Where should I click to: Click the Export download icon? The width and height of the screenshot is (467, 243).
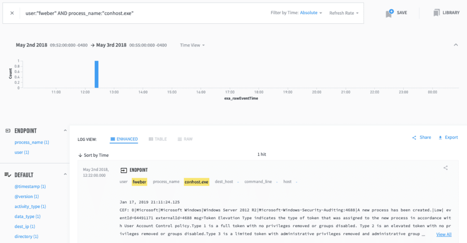(x=440, y=138)
